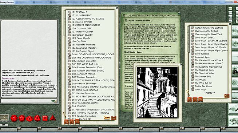
Task: Select image entry To the Tea House
Action: tap(203, 86)
